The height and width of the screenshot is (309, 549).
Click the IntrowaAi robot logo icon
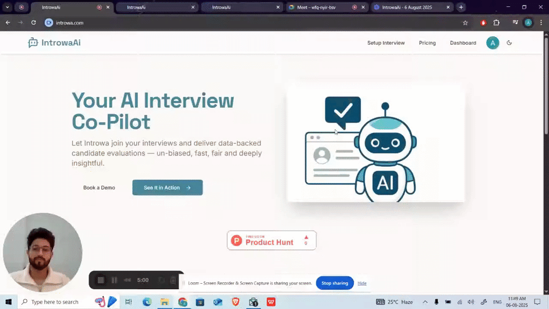point(33,43)
